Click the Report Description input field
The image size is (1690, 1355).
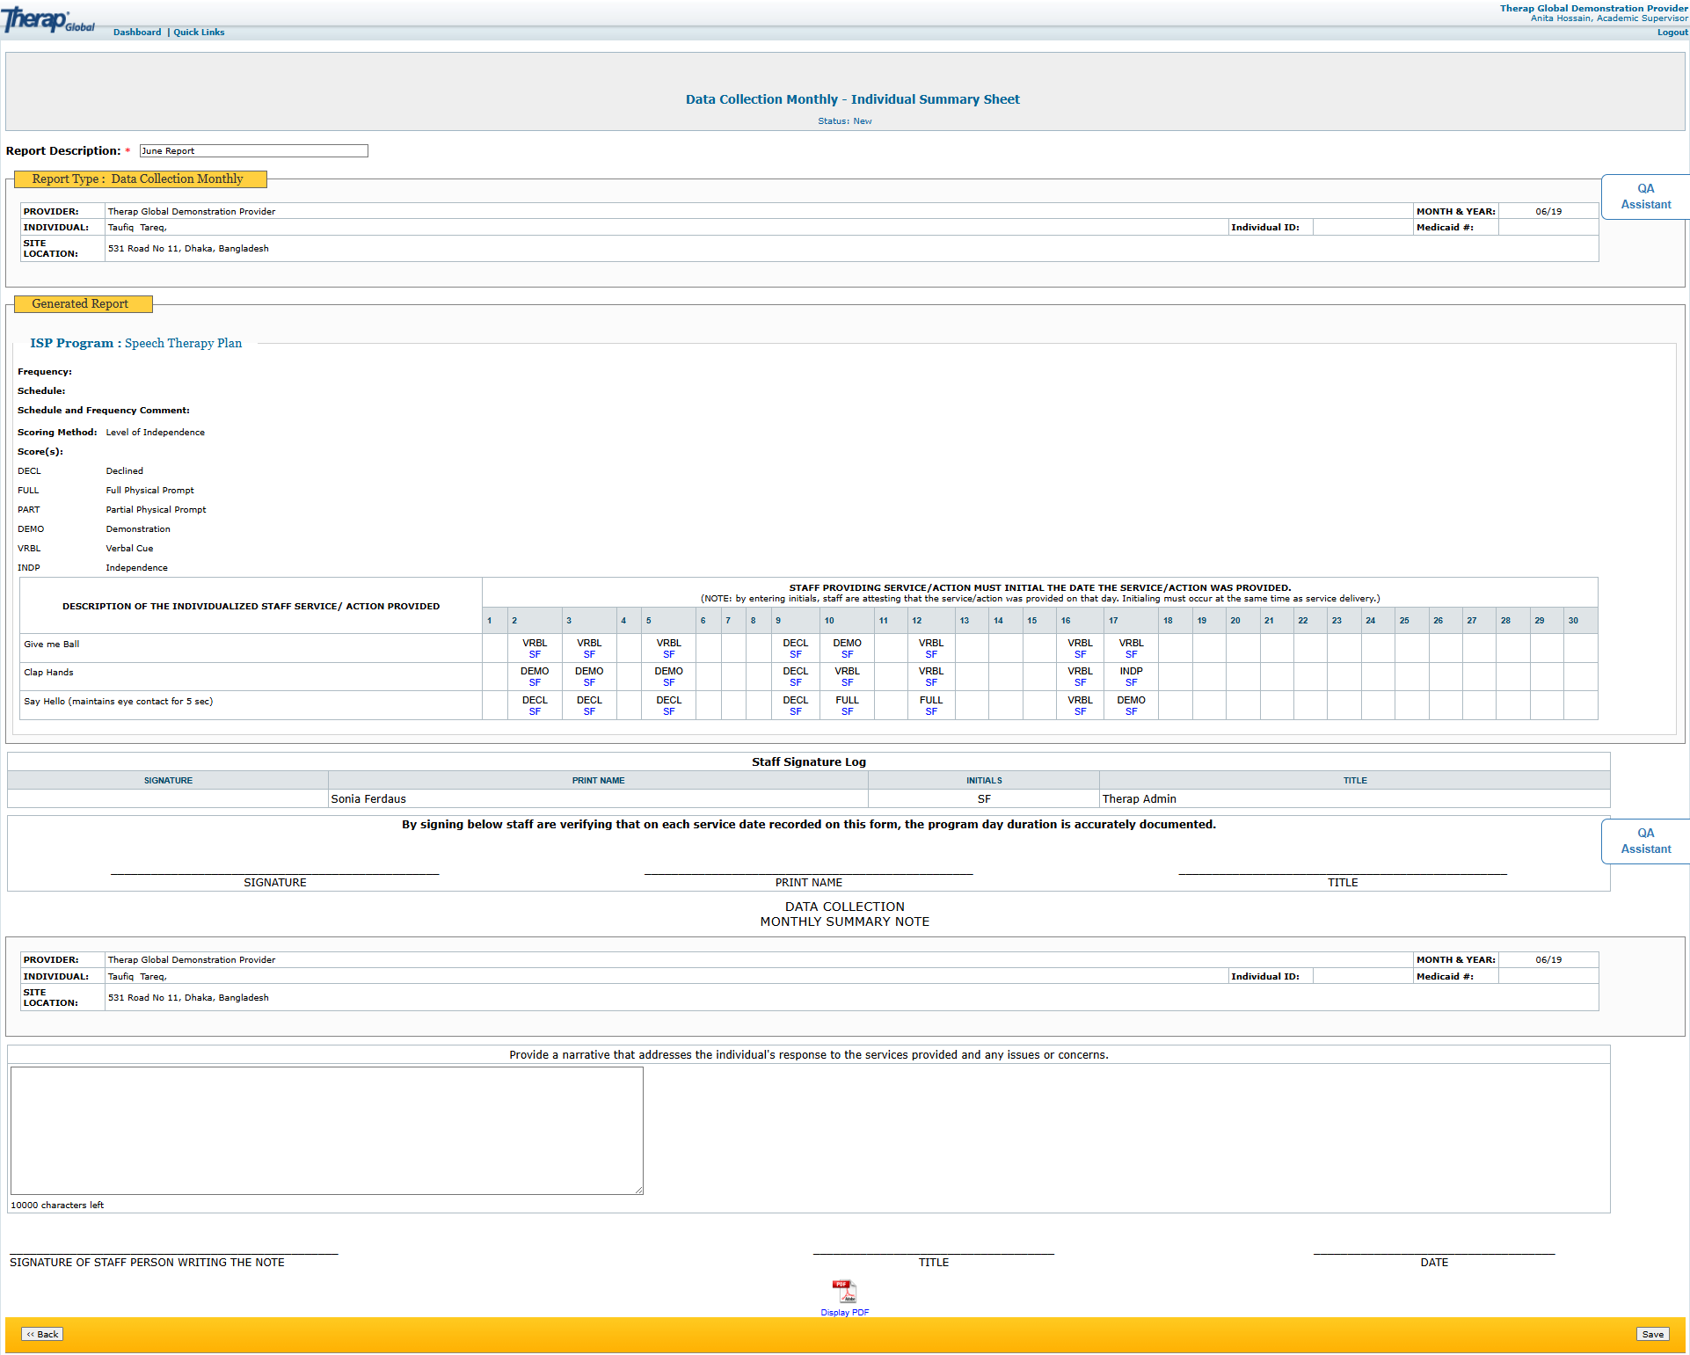click(253, 151)
